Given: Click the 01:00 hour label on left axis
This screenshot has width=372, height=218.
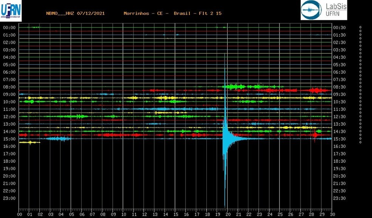Looking at the screenshot, I should [9, 35].
